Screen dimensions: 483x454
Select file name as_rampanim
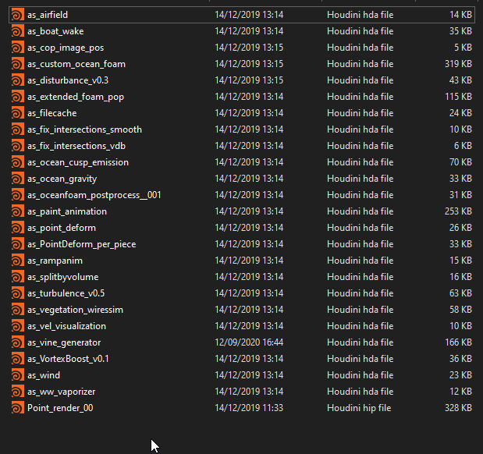55,261
